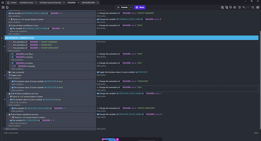Click the vertical scrollbar of events sheet
This screenshot has height=141, width=261.
pos(260,80)
